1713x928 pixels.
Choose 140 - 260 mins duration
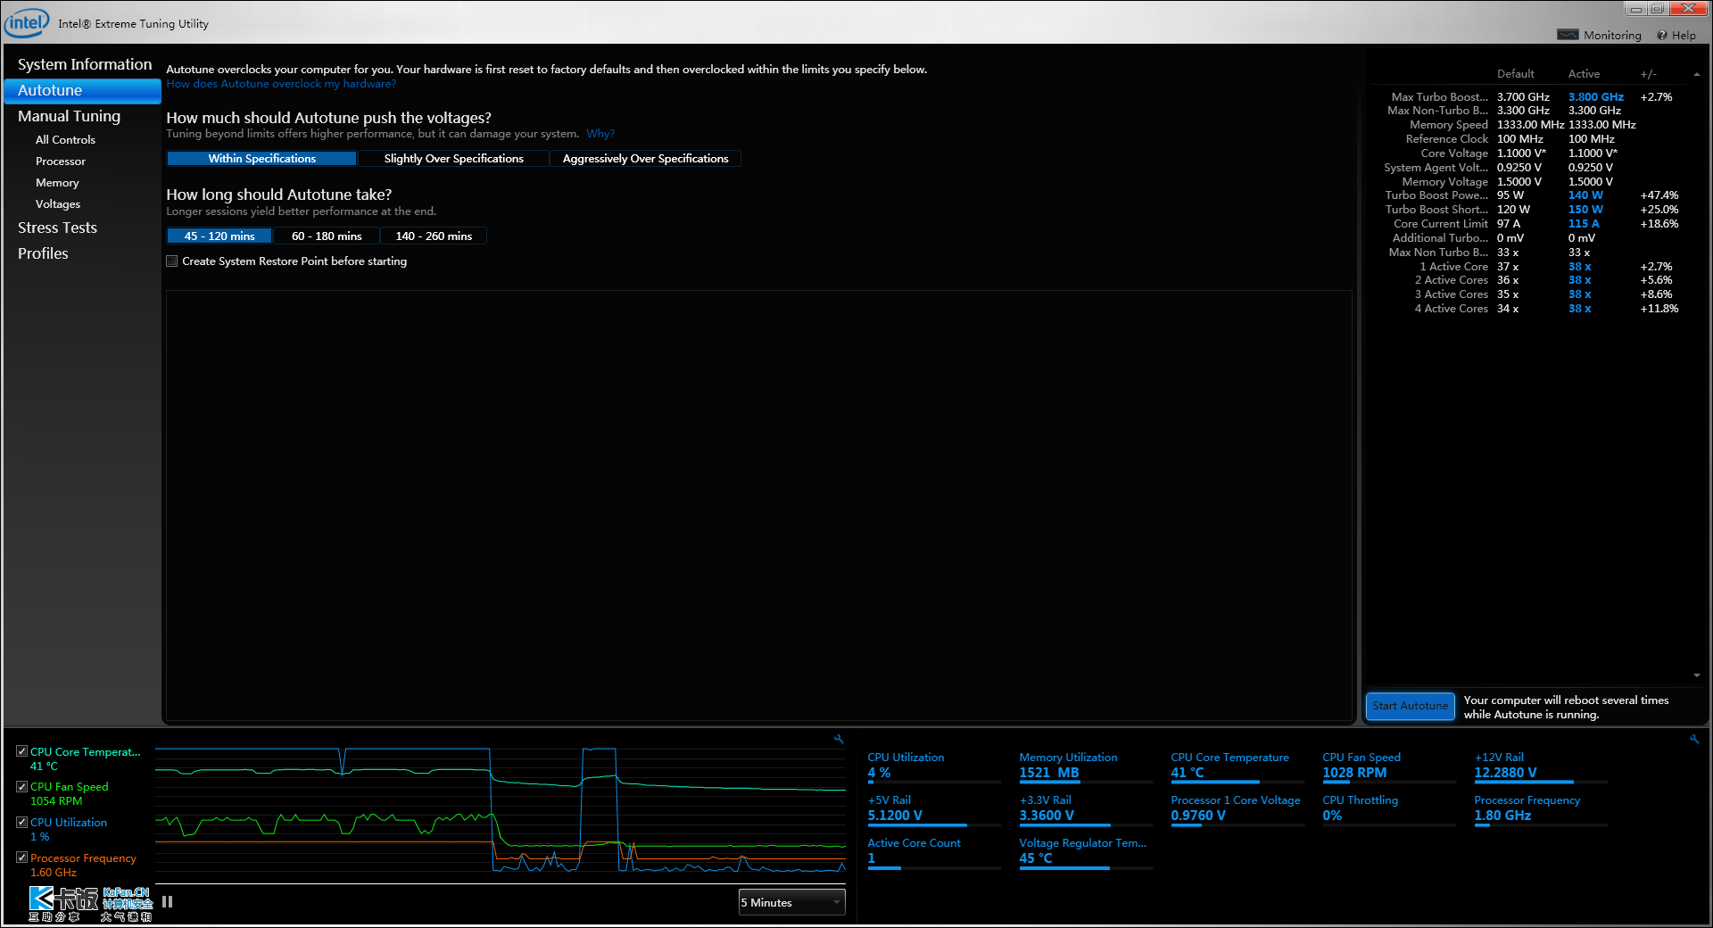pos(434,236)
